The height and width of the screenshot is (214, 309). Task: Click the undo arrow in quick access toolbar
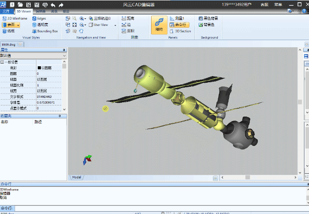52,4
